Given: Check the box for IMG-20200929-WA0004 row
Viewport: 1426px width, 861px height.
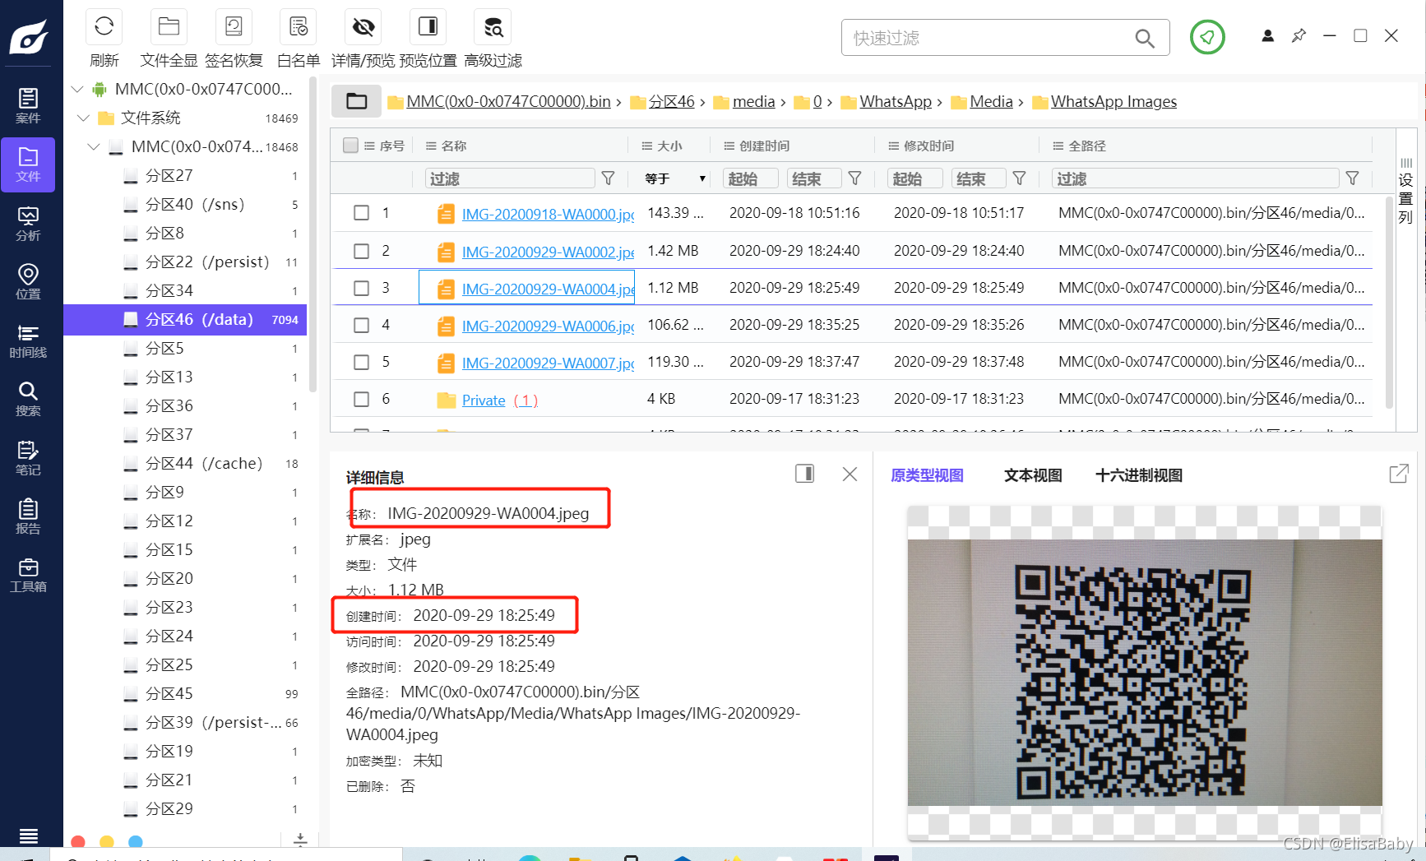Looking at the screenshot, I should 361,288.
